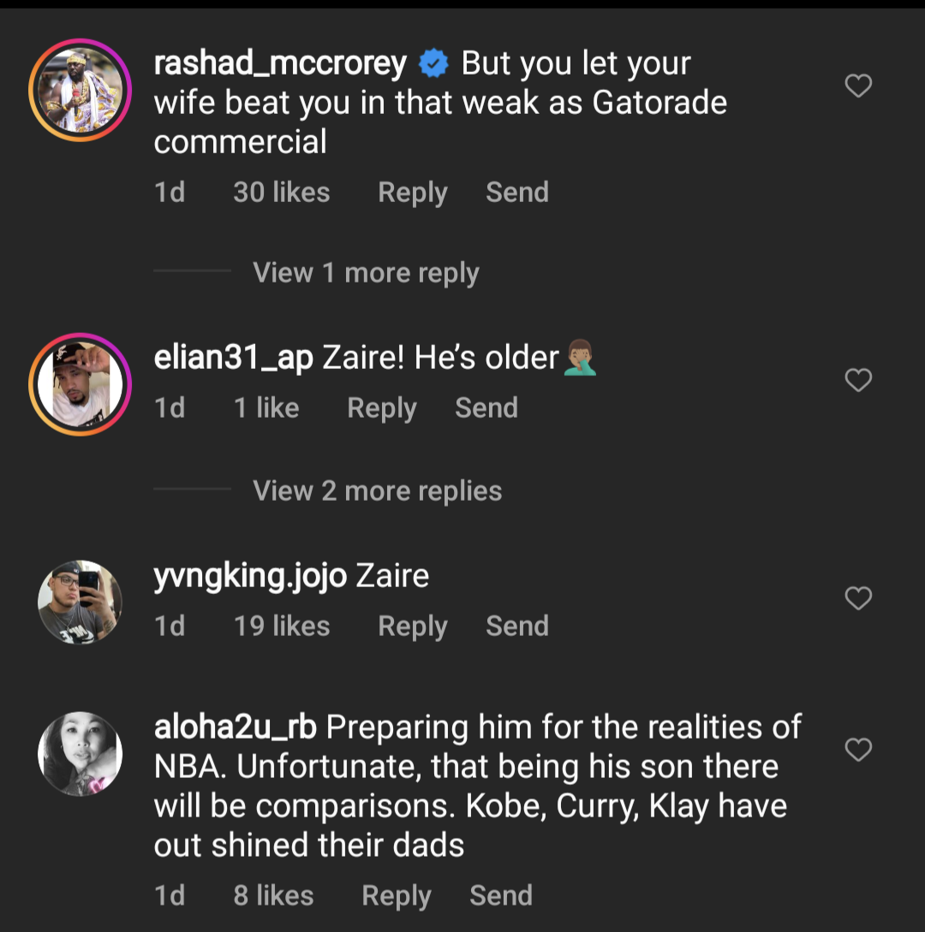Click the verified badge next to rashad_mccrorey
The image size is (925, 932).
(433, 62)
